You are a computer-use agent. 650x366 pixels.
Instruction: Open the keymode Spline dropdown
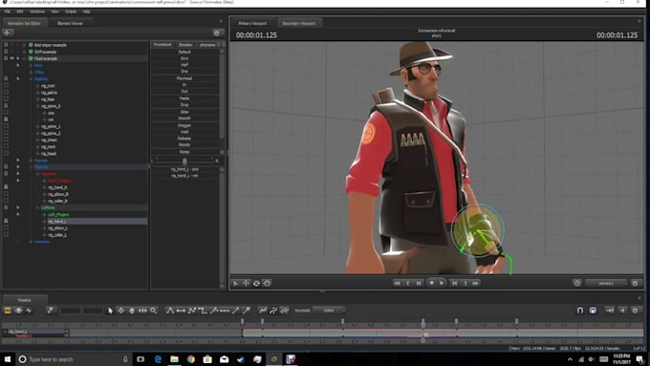329,310
